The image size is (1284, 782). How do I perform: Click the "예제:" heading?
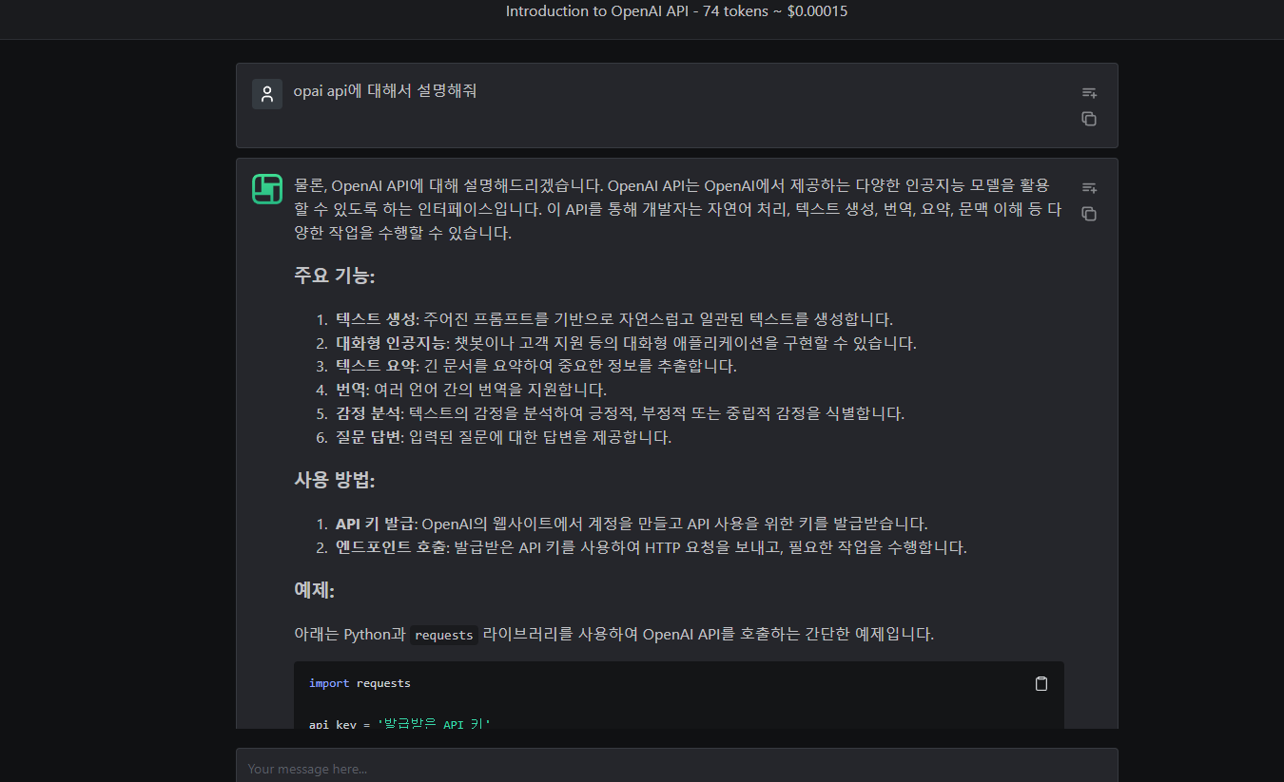pyautogui.click(x=314, y=590)
